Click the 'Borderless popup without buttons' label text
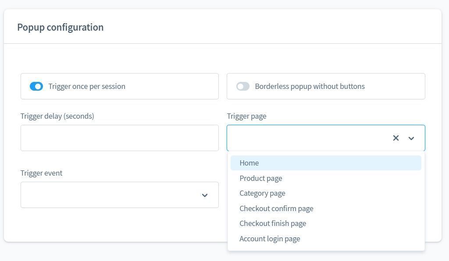This screenshot has height=261, width=449. (x=310, y=86)
